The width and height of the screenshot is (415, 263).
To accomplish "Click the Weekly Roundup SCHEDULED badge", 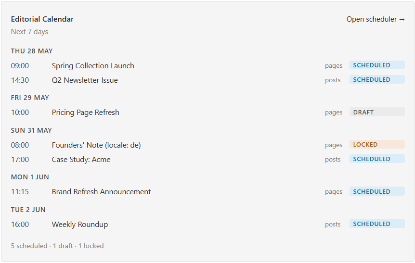I will pyautogui.click(x=377, y=224).
